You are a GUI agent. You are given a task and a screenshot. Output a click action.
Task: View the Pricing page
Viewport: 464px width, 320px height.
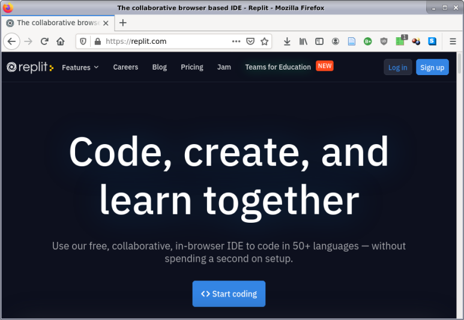click(x=192, y=67)
